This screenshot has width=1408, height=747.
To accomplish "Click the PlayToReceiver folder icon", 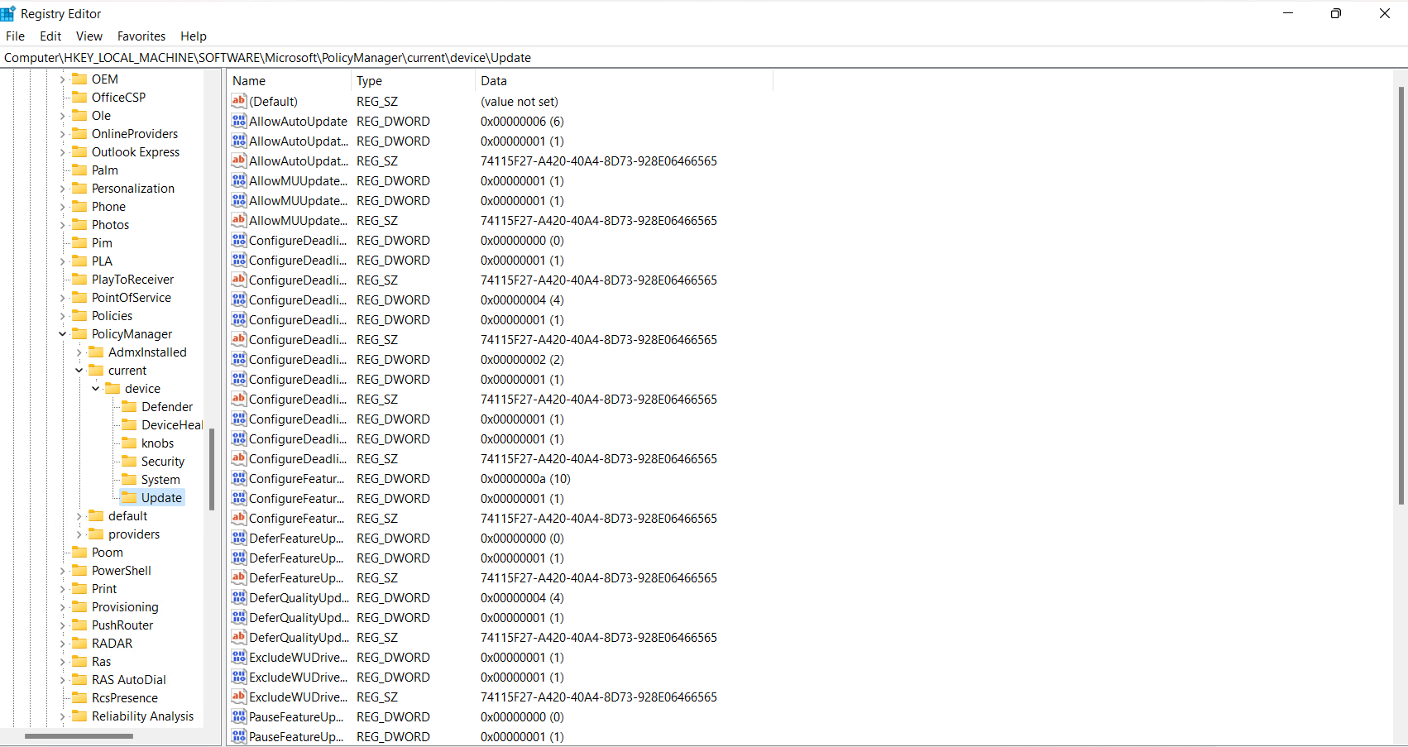I will pyautogui.click(x=79, y=280).
